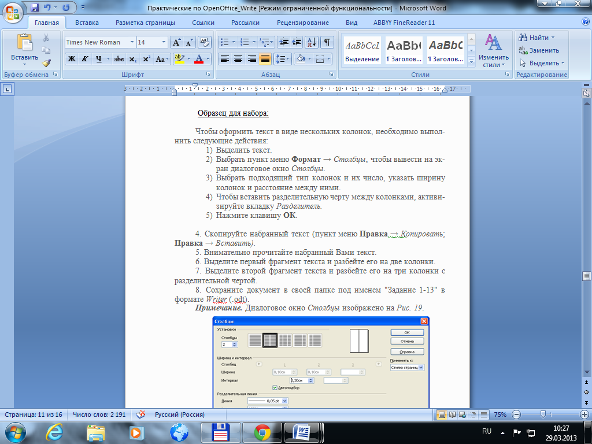Viewport: 592px width, 444px height.
Task: Click Число слов: 2 191 in status bar
Action: [x=99, y=415]
